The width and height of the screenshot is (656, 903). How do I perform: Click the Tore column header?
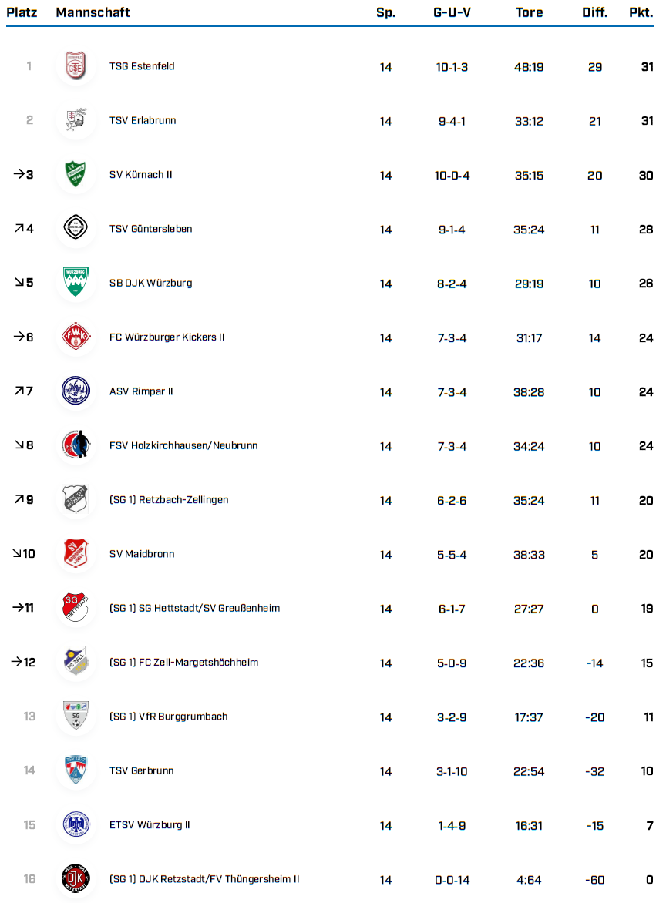529,12
